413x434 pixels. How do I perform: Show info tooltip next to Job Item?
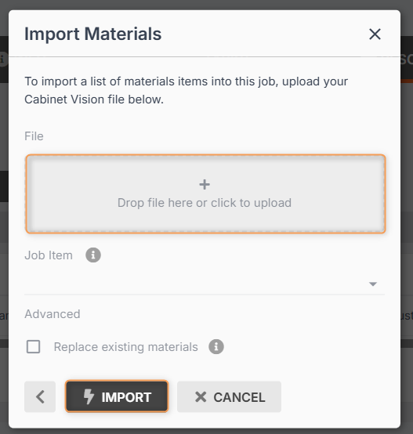tap(93, 255)
